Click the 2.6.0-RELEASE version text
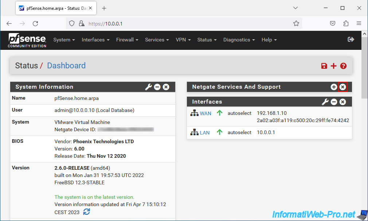 click(x=72, y=168)
